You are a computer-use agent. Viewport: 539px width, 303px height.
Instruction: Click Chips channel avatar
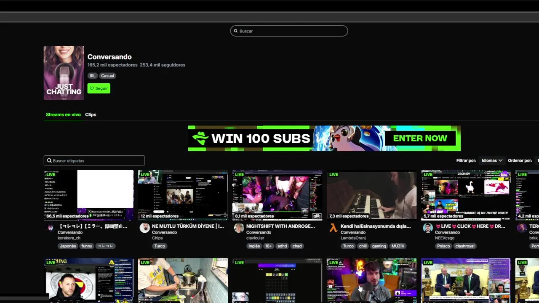pyautogui.click(x=145, y=228)
